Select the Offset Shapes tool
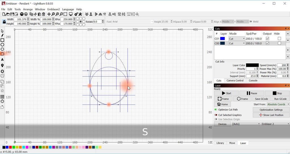The width and height of the screenshot is (290, 154). (2, 71)
